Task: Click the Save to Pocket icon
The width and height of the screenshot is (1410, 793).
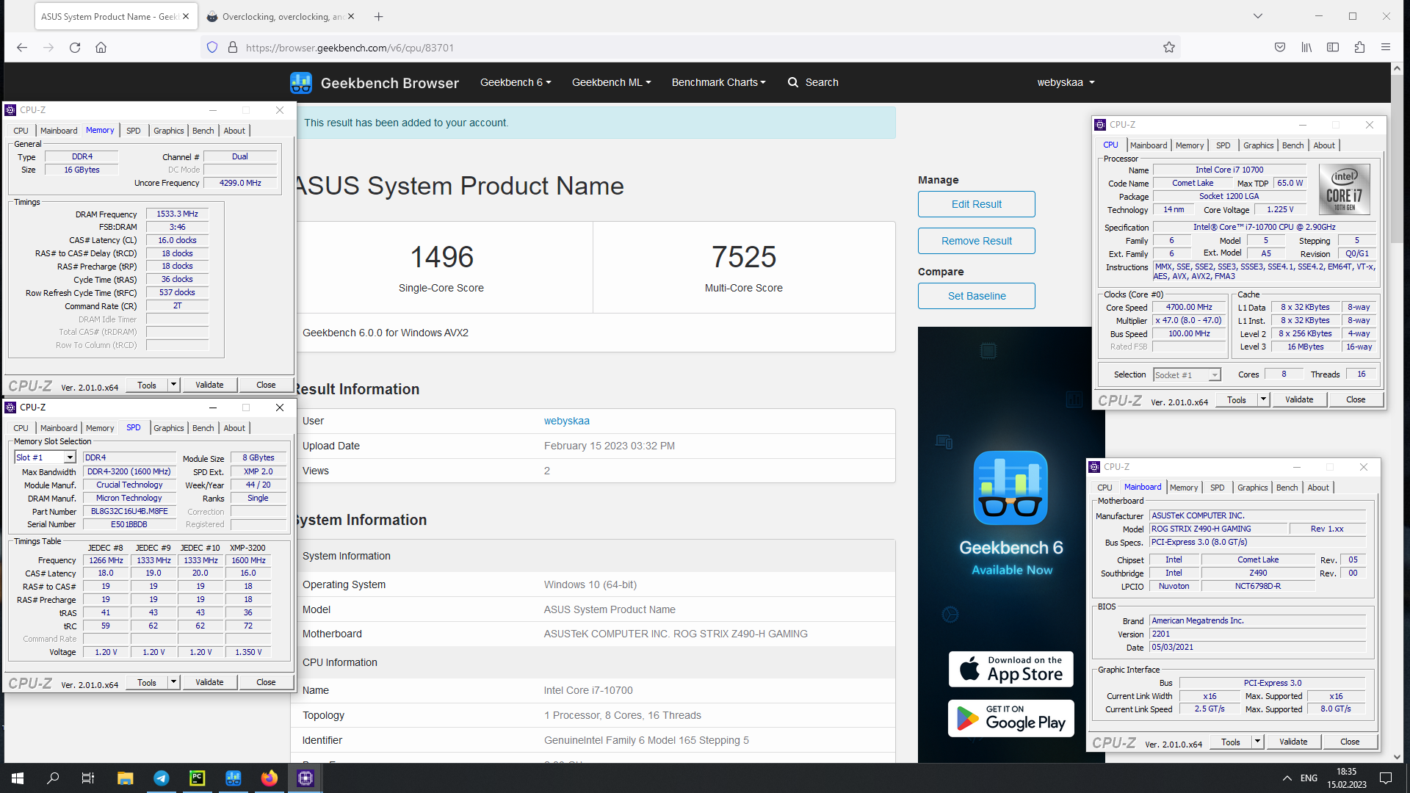Action: tap(1280, 48)
